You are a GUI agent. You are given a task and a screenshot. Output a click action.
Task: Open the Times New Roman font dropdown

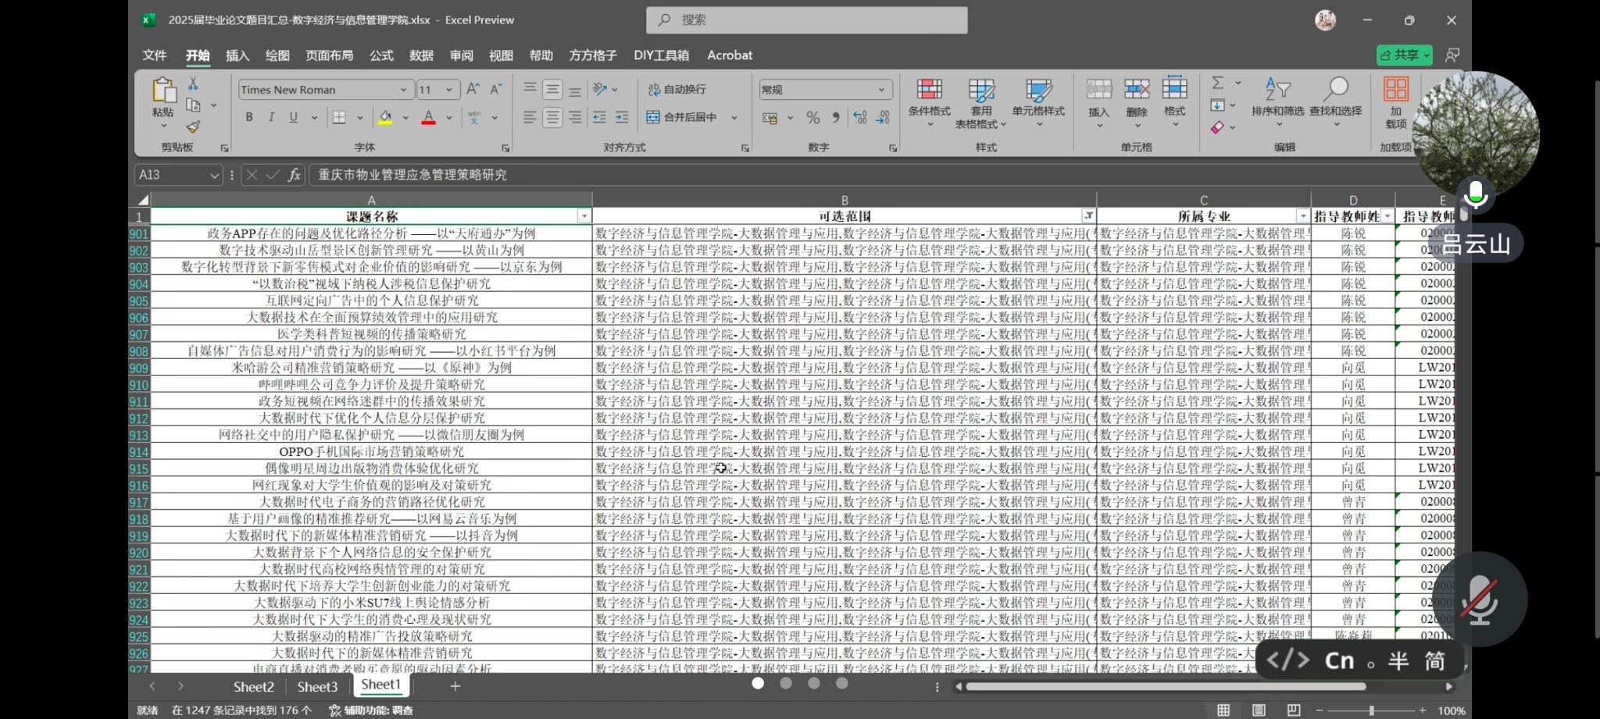click(x=403, y=90)
